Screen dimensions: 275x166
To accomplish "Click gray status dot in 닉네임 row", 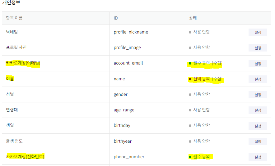I will [190, 32].
